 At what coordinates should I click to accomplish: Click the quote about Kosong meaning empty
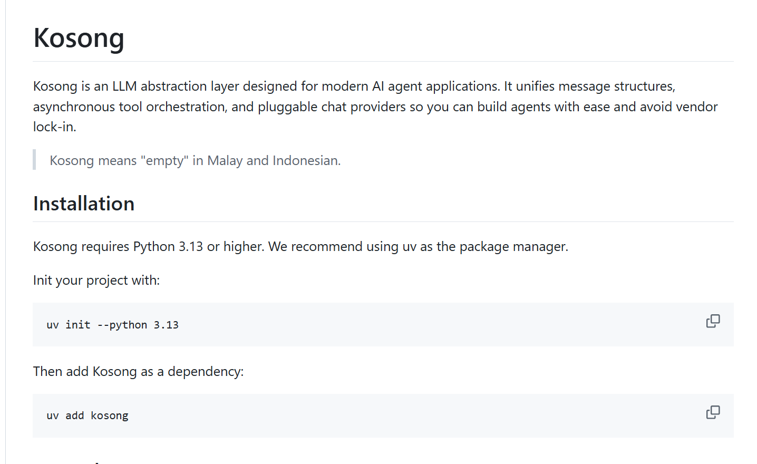tap(195, 160)
